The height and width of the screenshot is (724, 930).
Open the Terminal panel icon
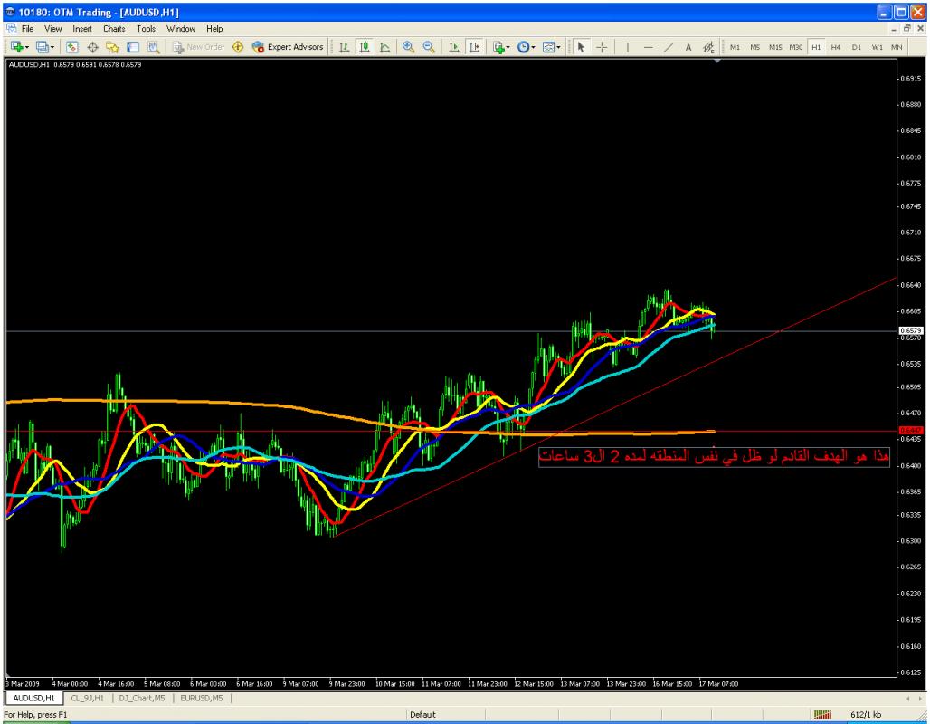click(x=133, y=47)
